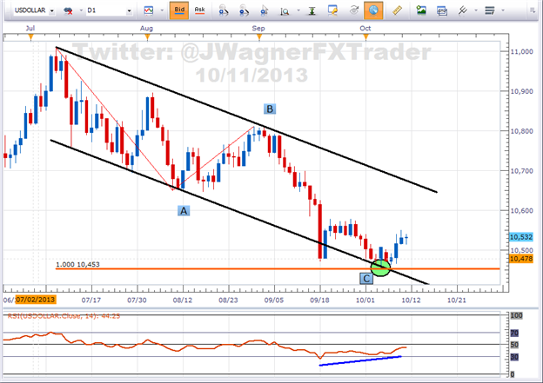543x383 pixels.
Task: Click the RSI 100 scale label
Action: click(x=516, y=315)
